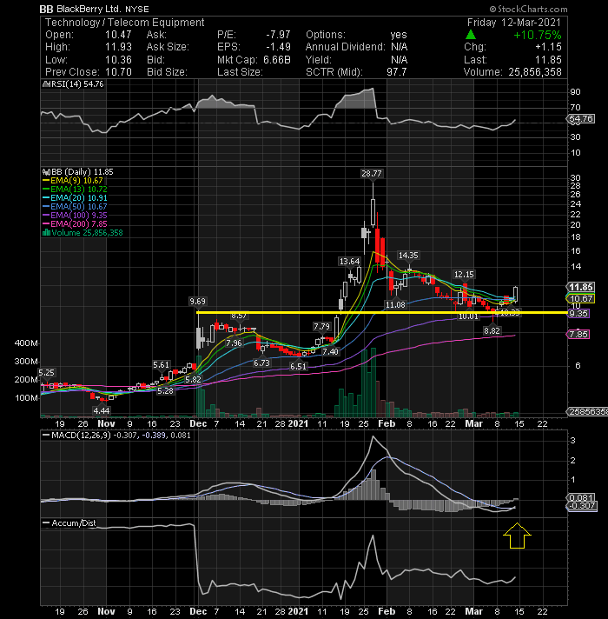Image resolution: width=608 pixels, height=619 pixels.
Task: Click the 54.76 tag on RSI axis
Action: click(x=581, y=119)
